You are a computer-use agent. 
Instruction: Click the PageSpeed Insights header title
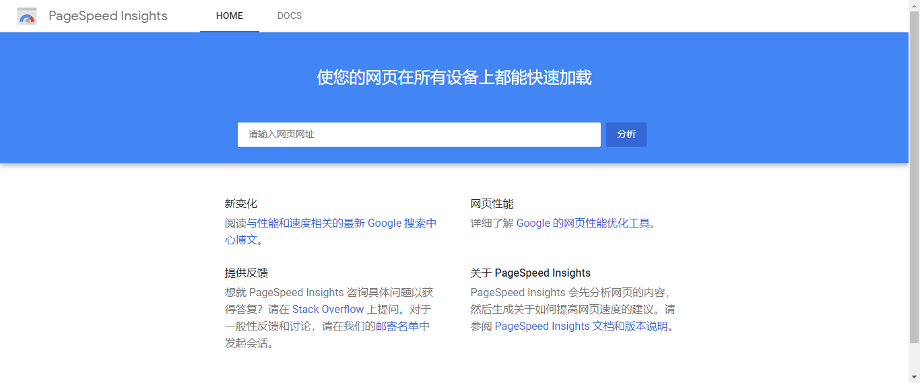(x=108, y=16)
